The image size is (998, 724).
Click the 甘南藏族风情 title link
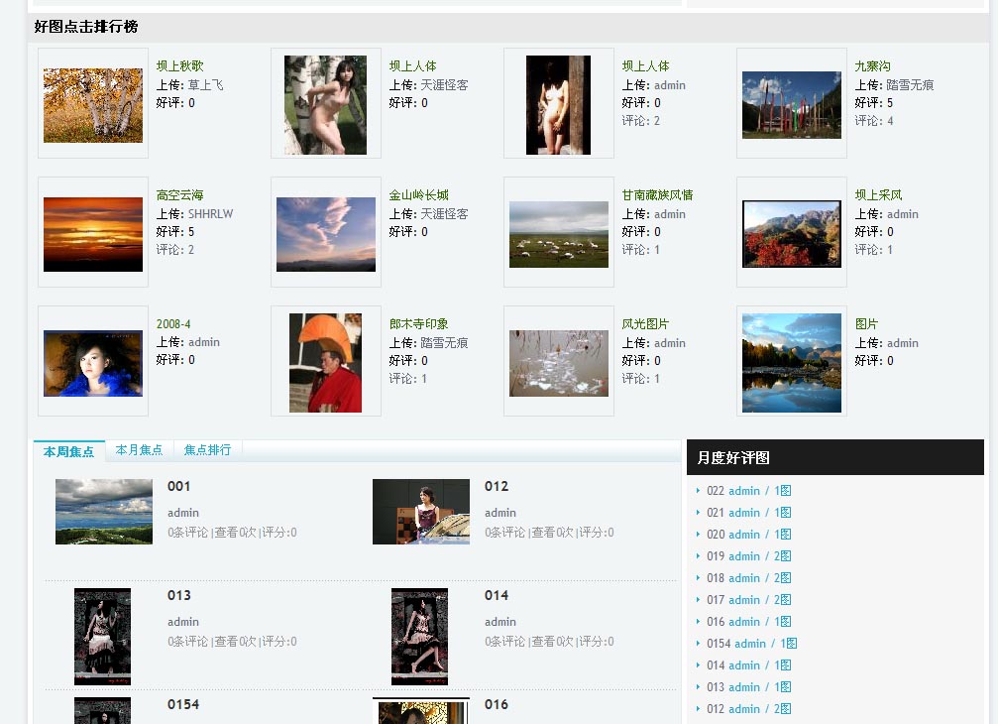657,195
